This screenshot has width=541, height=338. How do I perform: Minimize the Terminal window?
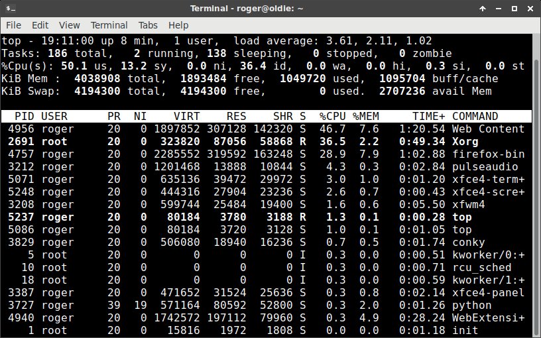point(499,9)
